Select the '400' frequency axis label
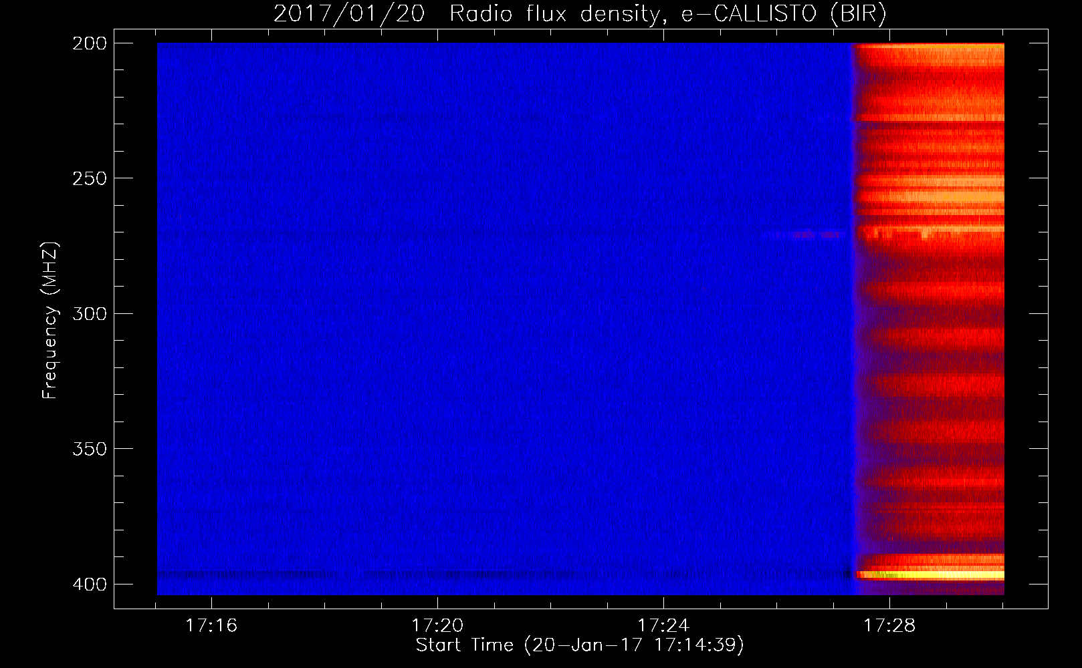1082x668 pixels. (x=89, y=584)
